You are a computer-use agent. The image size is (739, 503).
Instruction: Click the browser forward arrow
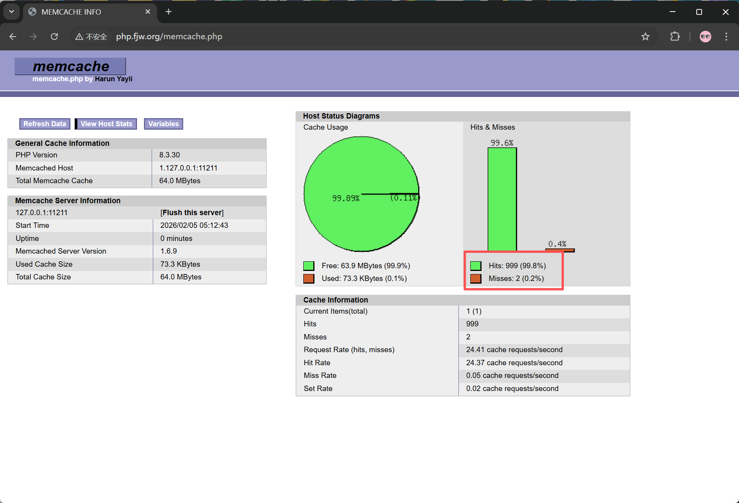pyautogui.click(x=33, y=37)
